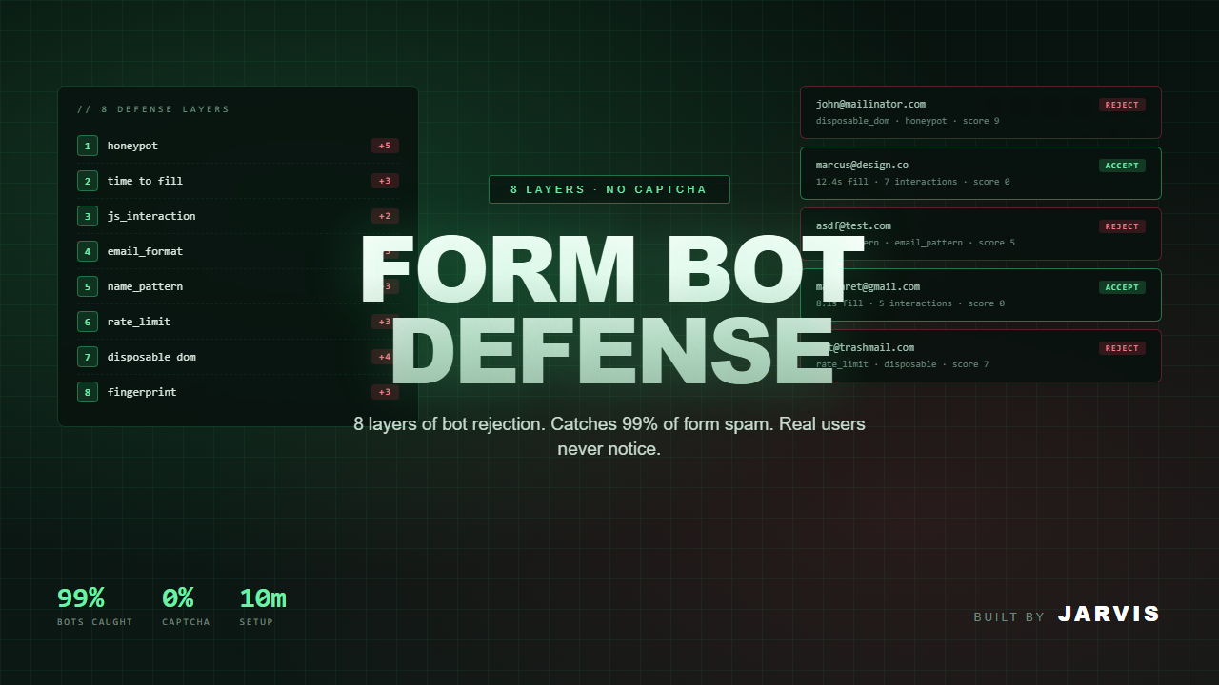This screenshot has width=1219, height=685.
Task: Select the fingerprint layer name
Action: pos(142,392)
